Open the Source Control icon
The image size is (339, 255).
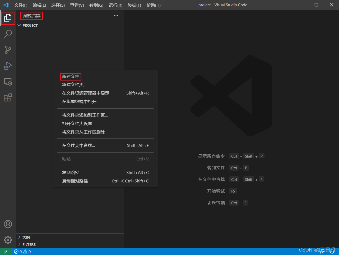click(8, 50)
